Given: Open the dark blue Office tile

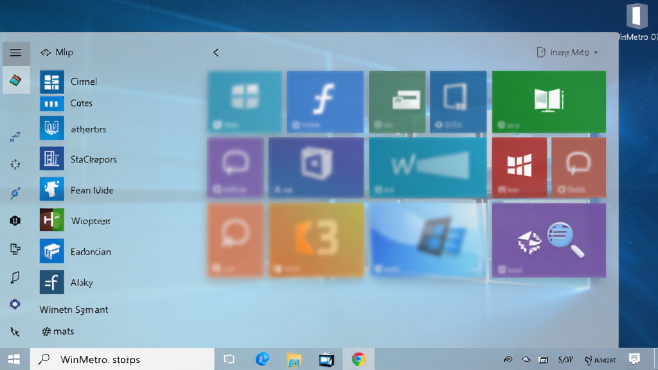Looking at the screenshot, I should [316, 168].
